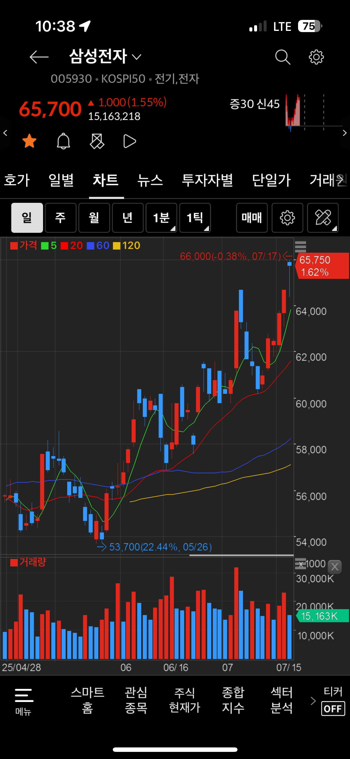Select the 월 monthly period button

tap(94, 218)
